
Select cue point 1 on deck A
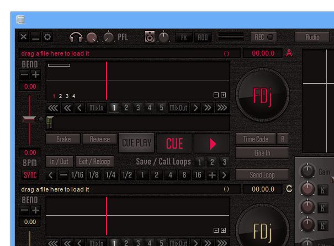coord(114,108)
